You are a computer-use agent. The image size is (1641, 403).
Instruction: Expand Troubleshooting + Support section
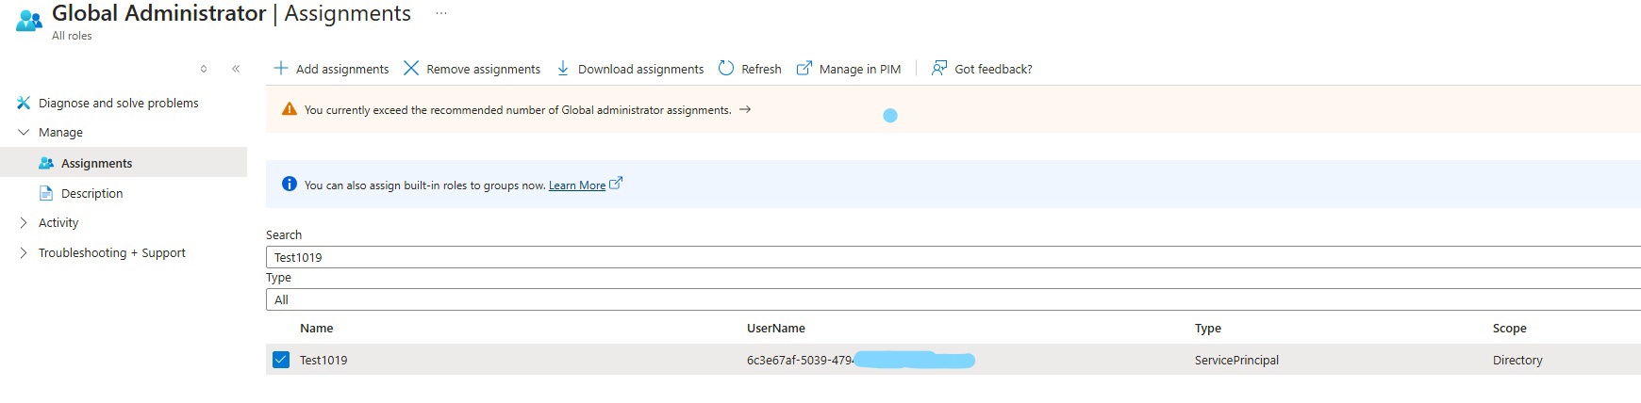(24, 252)
